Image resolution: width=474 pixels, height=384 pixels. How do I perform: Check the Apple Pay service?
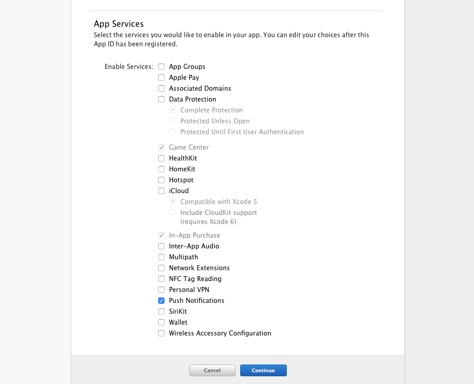161,78
